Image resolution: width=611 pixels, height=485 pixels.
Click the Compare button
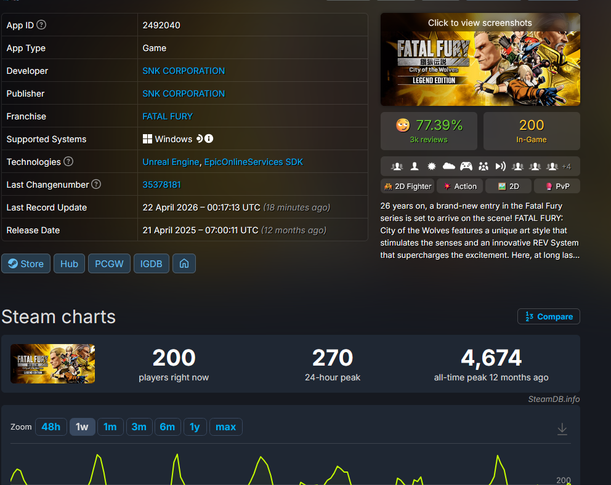[x=549, y=316]
